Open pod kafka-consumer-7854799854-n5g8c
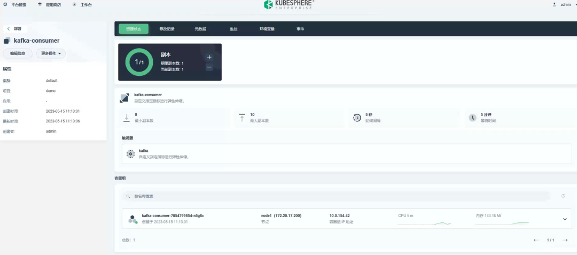The height and width of the screenshot is (255, 577). pos(173,215)
